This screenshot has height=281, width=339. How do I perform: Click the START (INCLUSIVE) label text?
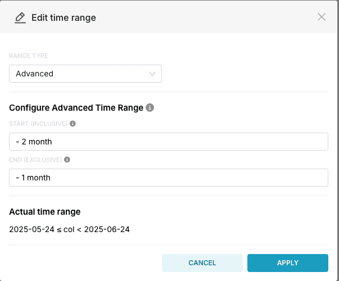click(38, 124)
